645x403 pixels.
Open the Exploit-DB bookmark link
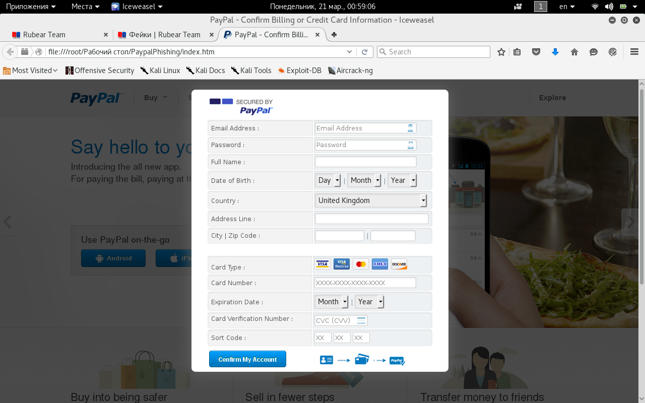[x=299, y=71]
